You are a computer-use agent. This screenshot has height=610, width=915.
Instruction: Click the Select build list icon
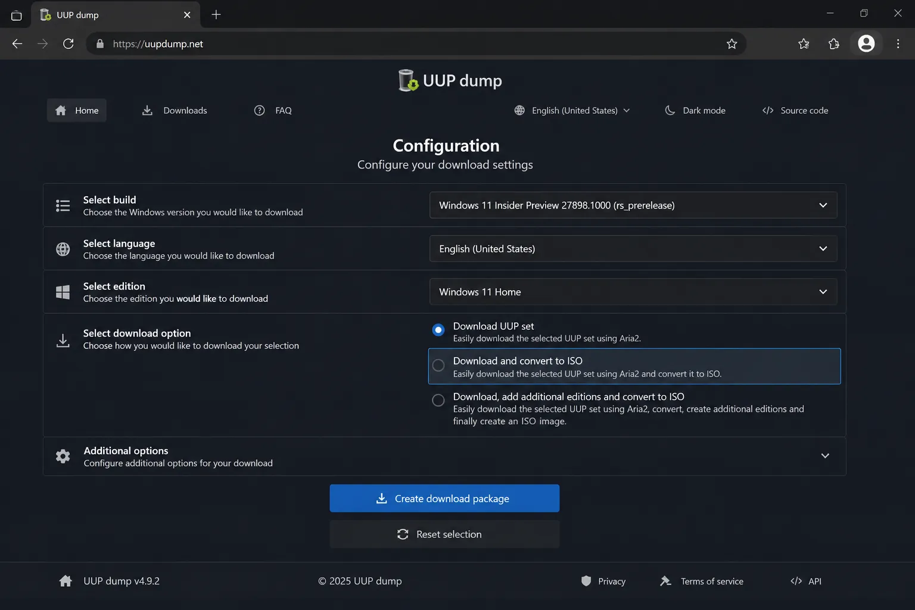point(63,206)
